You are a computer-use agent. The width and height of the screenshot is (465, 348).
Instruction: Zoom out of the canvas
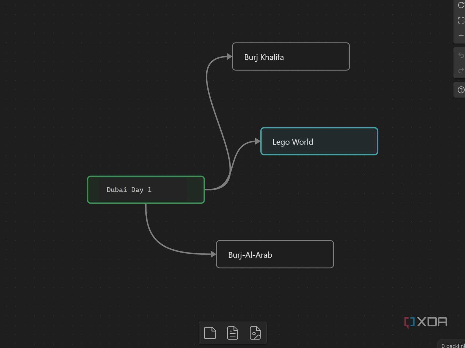461,36
